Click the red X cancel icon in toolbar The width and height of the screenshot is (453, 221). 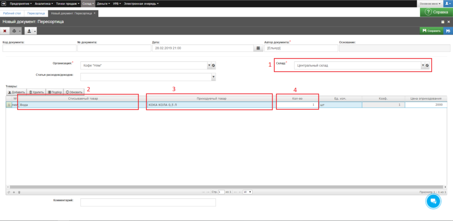click(x=5, y=31)
